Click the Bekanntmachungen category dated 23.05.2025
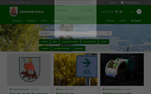The image size is (151, 94). point(21,89)
